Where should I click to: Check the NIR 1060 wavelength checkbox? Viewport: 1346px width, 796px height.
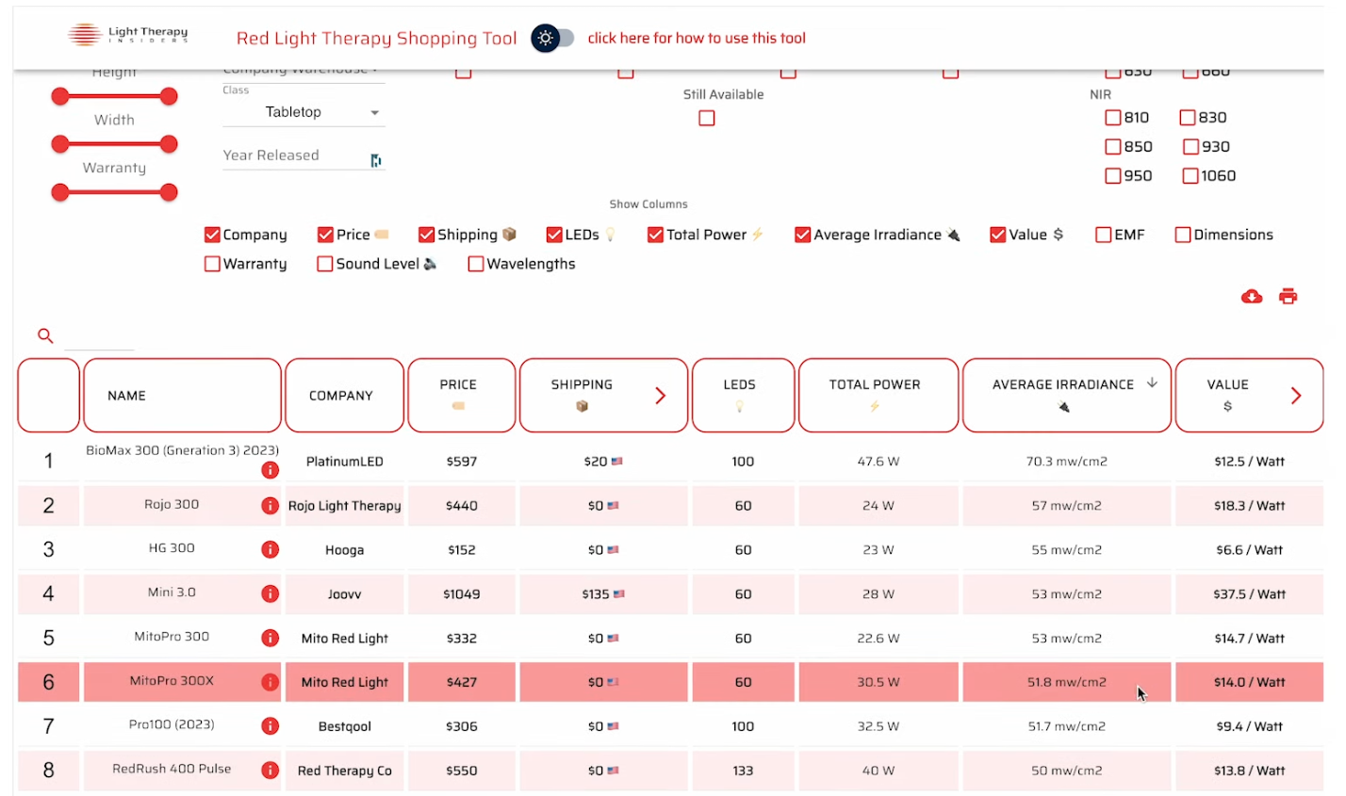(x=1190, y=176)
